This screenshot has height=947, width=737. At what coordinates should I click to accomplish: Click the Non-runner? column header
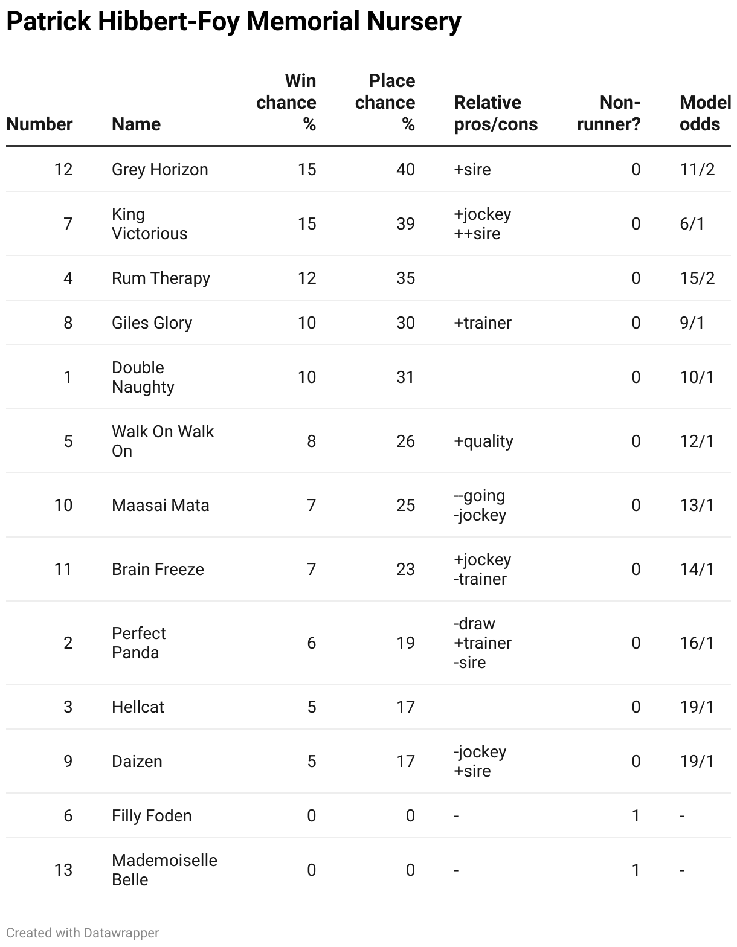[x=609, y=114]
